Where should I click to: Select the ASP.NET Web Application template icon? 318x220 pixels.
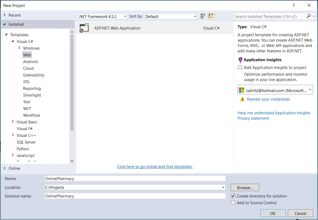[x=84, y=28]
